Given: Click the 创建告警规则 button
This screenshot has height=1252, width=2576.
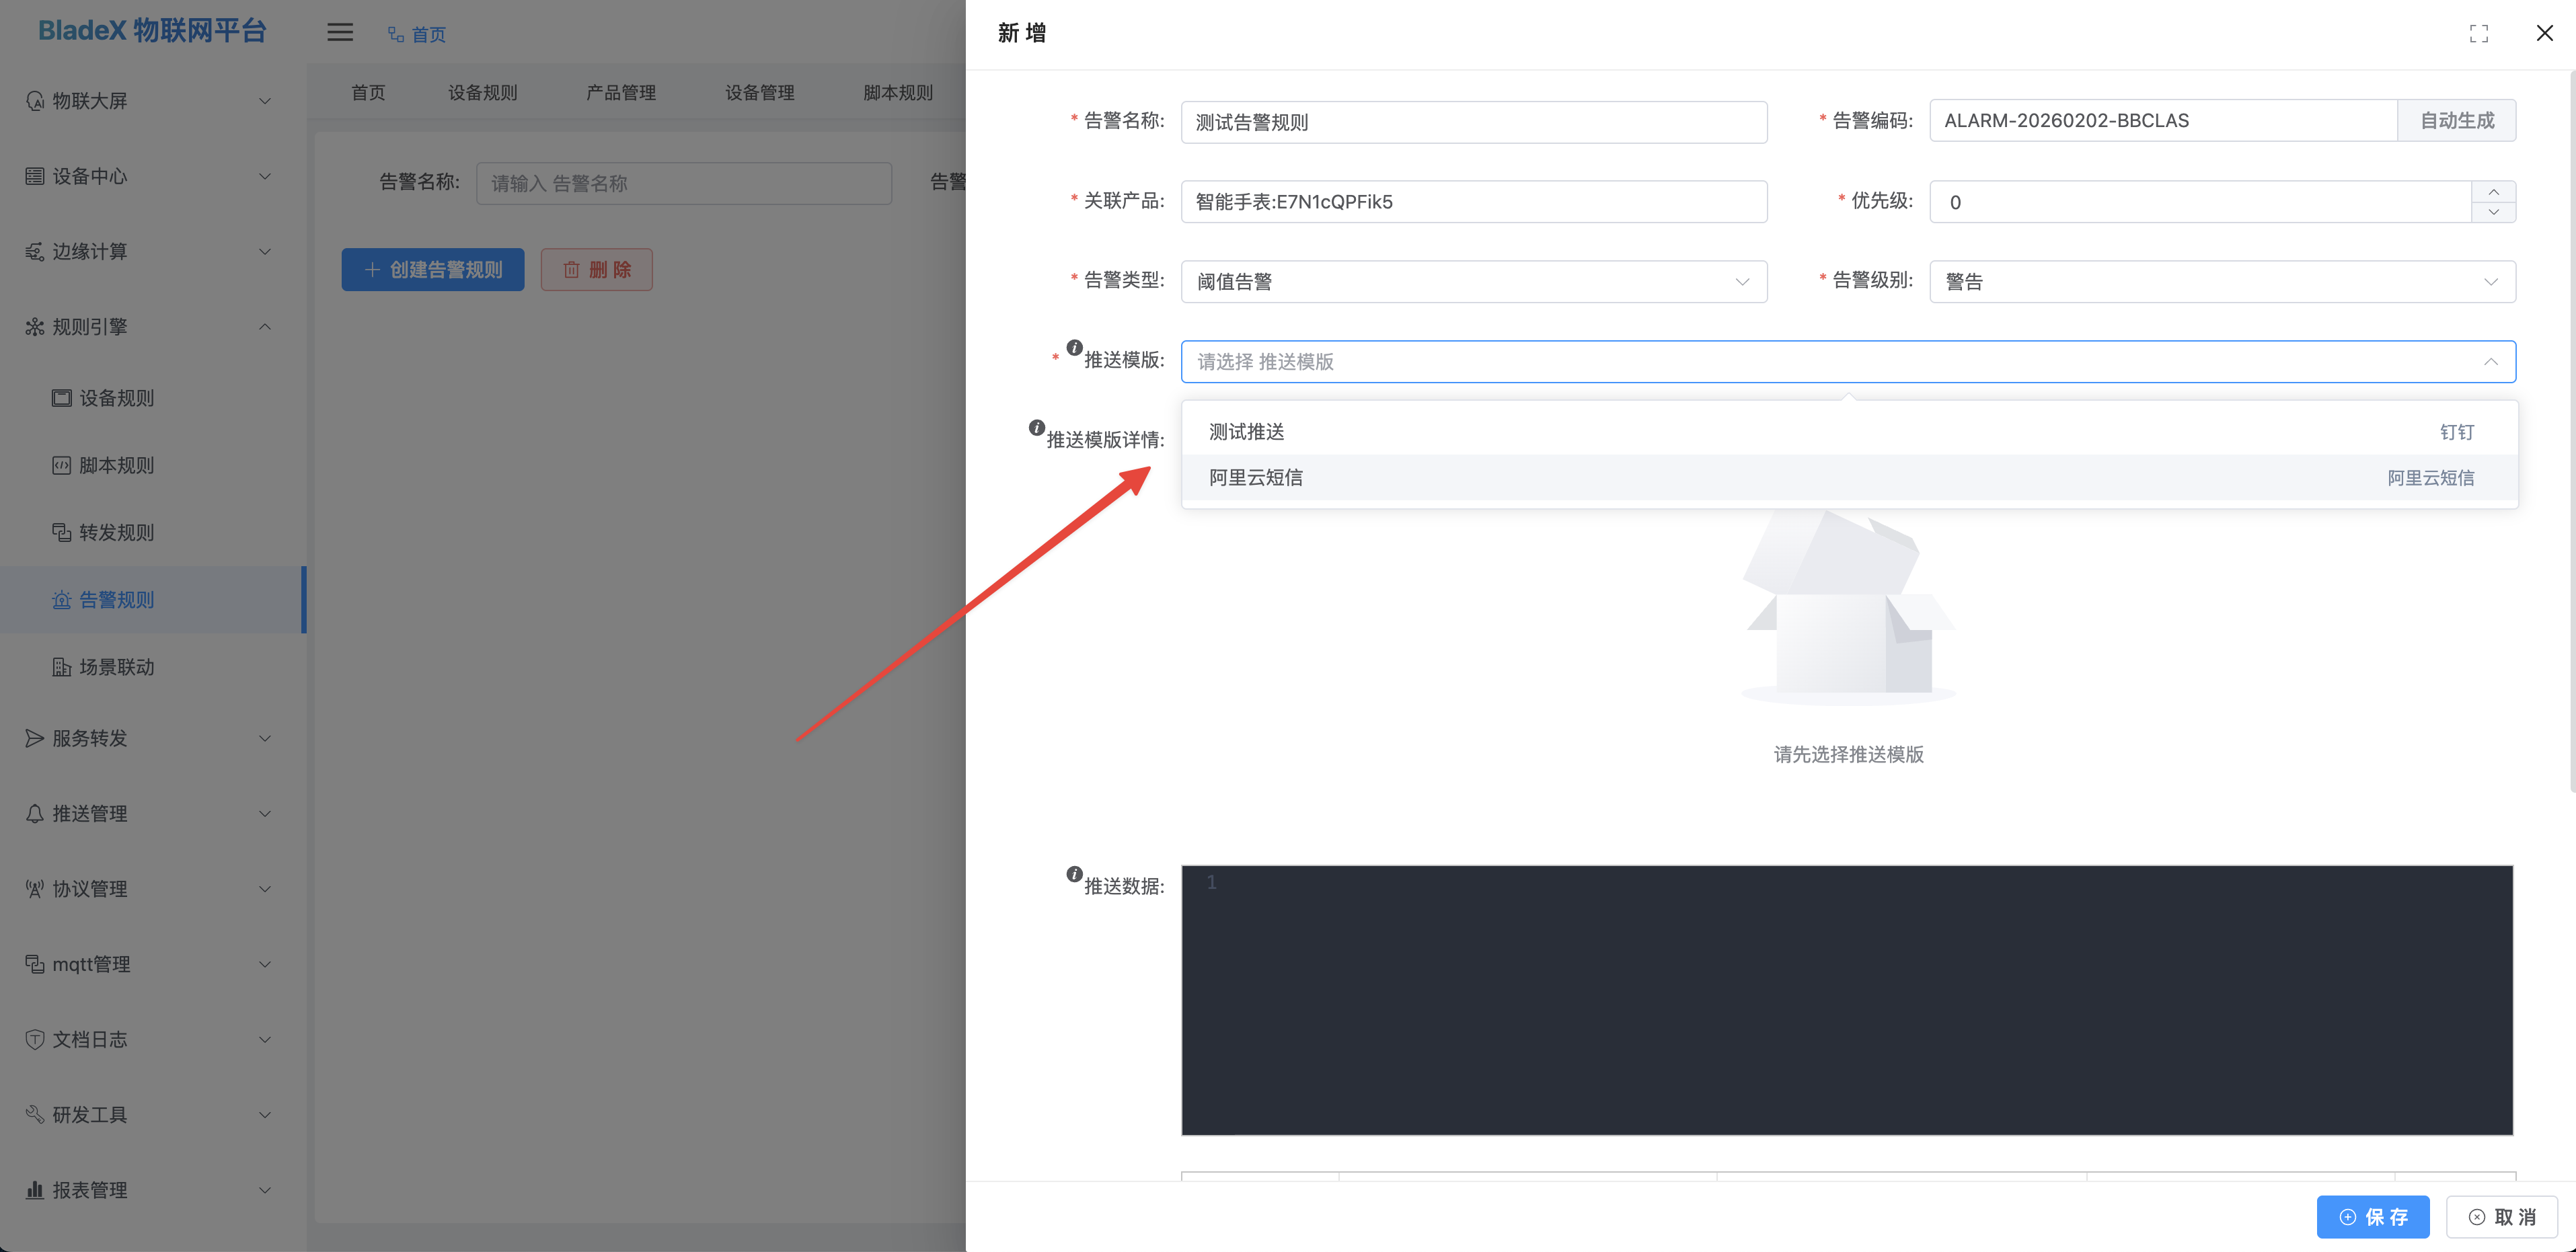Looking at the screenshot, I should [432, 269].
